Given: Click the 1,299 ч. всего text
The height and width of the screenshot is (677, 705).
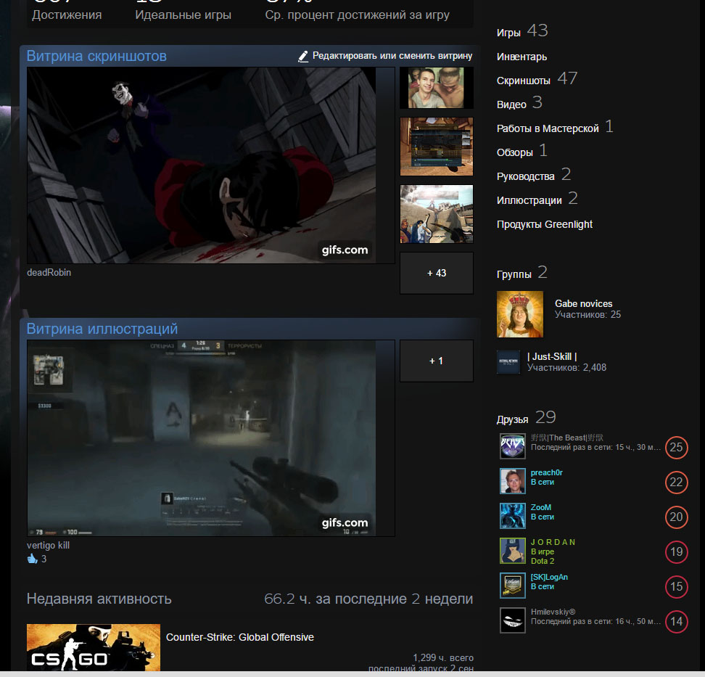Looking at the screenshot, I should 443,657.
